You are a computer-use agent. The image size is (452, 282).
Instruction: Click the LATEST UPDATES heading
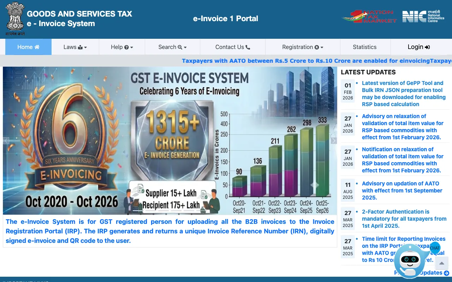tap(368, 72)
